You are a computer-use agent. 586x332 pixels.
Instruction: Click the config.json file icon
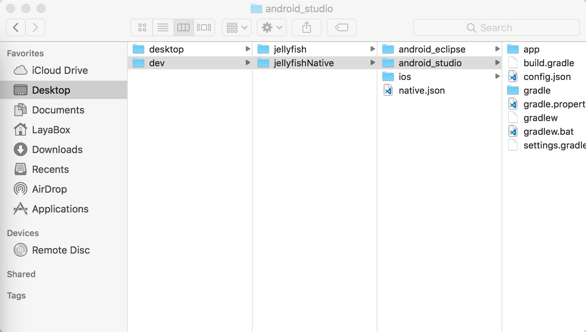[513, 77]
